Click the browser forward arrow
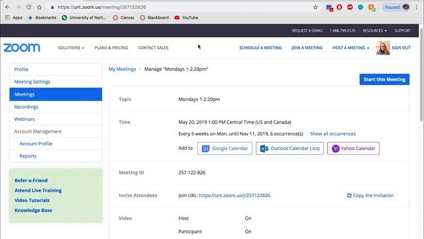Viewport: 424px width, 239px height. point(18,7)
